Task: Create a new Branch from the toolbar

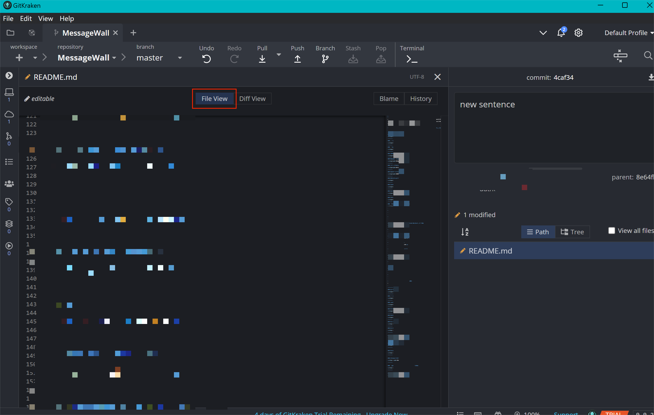Action: [325, 58]
